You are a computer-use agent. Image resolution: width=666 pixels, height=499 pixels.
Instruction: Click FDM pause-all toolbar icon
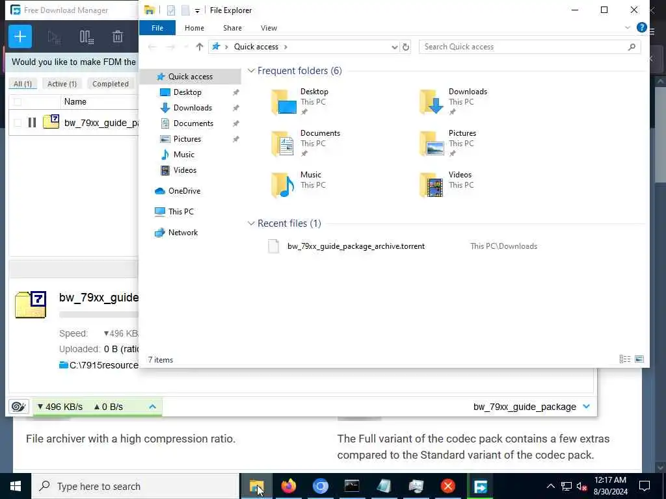(x=87, y=37)
